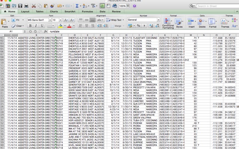Viewport: 239px width, 149px height.
Task: Collapse the ribbon with chevron
Action: point(237,12)
